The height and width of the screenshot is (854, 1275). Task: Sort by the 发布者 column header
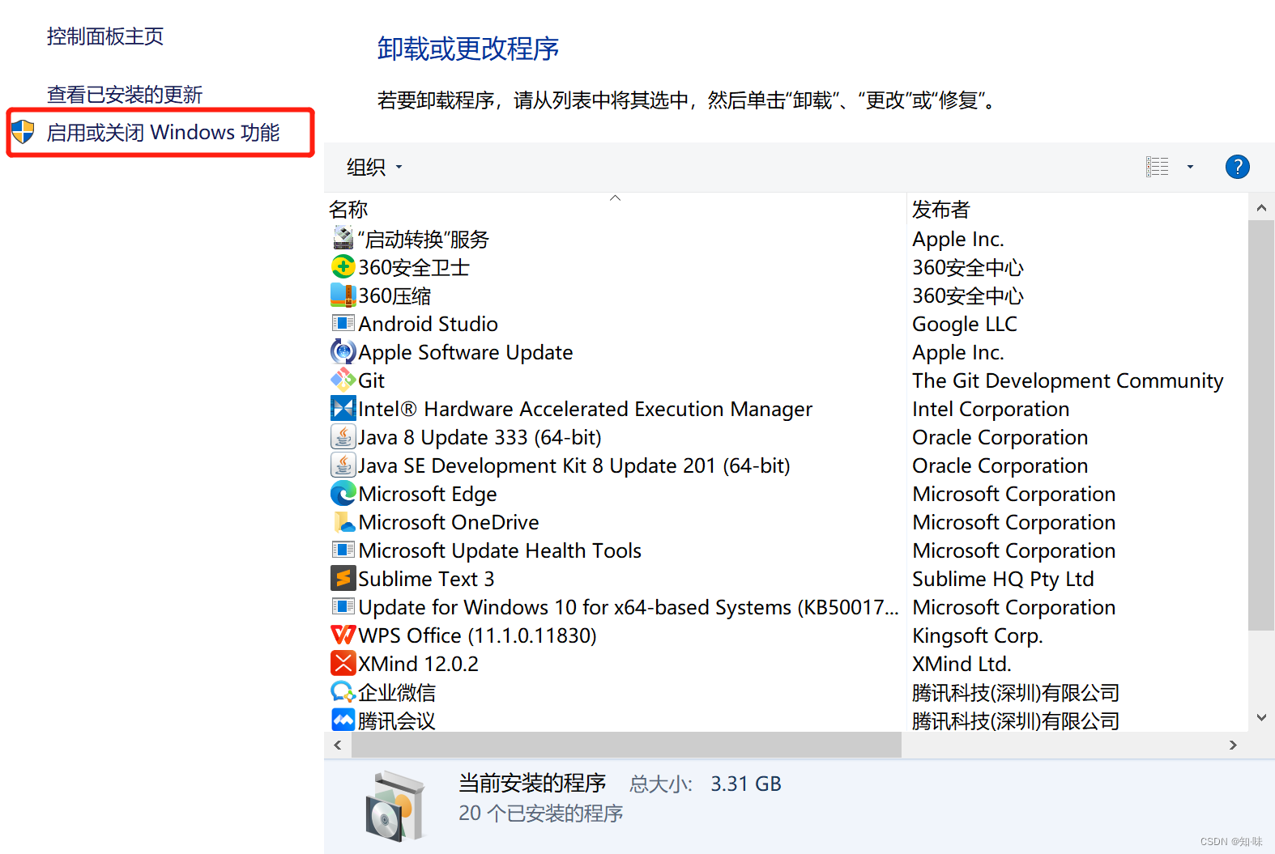[940, 210]
